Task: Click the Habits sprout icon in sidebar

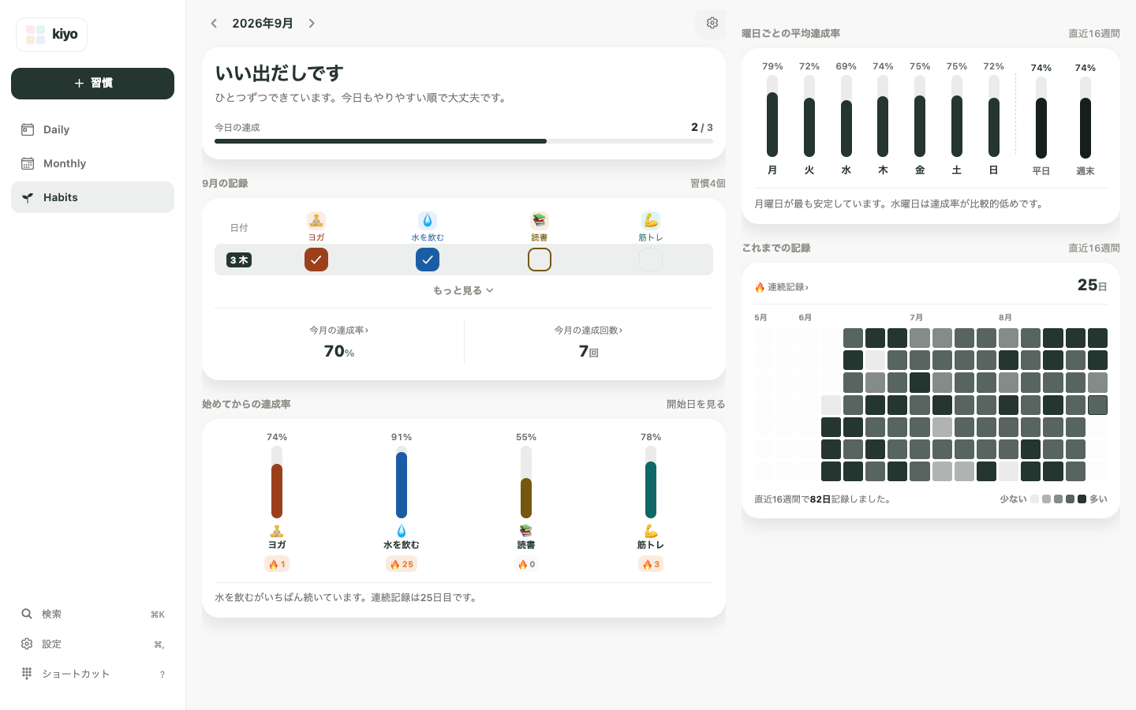Action: [x=28, y=197]
